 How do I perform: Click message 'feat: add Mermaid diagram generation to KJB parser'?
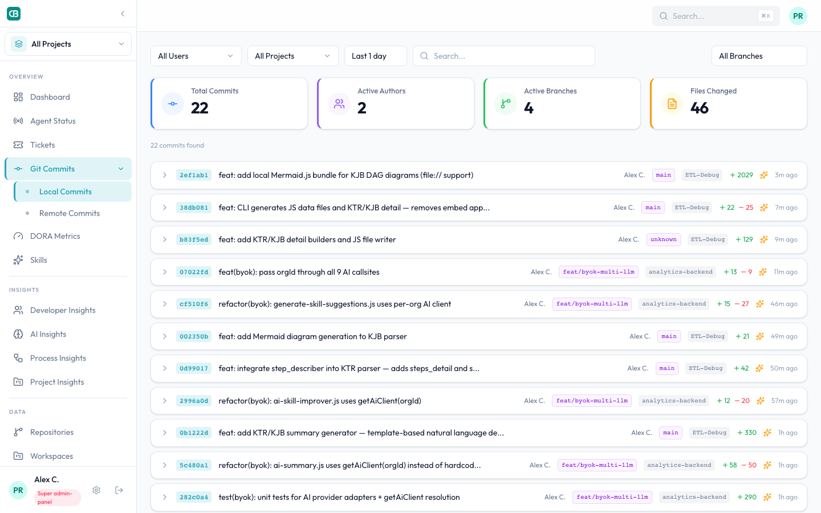[x=312, y=336]
